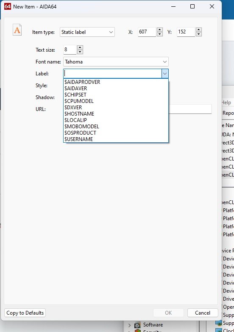Click the Copy to Defaults button
The width and height of the screenshot is (234, 332).
click(25, 313)
